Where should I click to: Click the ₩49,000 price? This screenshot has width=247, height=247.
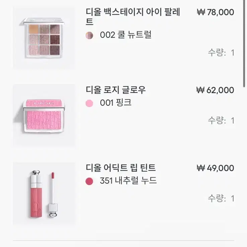click(x=215, y=168)
